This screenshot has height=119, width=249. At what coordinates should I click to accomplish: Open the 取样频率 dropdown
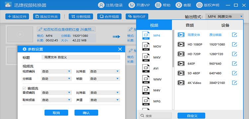[56, 100]
